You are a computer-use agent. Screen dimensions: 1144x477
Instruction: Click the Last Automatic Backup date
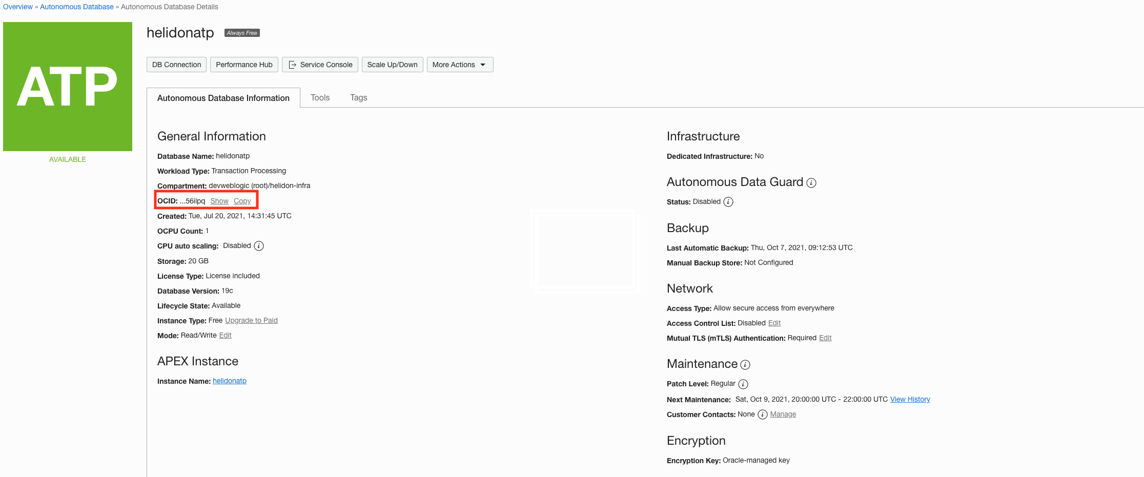pos(802,247)
